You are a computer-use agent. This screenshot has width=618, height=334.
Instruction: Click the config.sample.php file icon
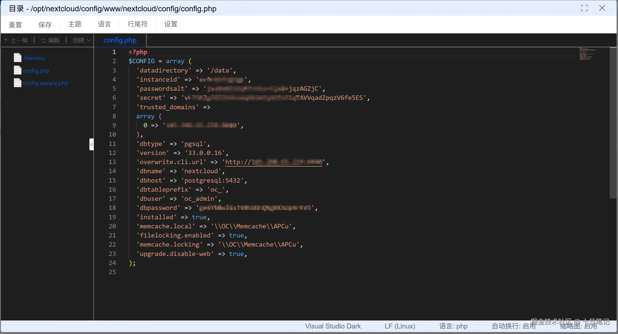[x=17, y=83]
